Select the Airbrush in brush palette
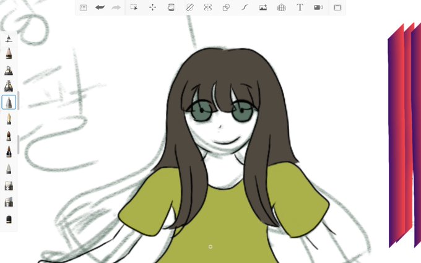 coord(9,71)
